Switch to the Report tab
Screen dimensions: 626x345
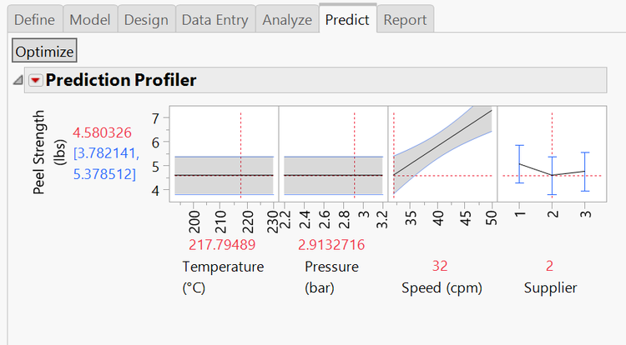tap(405, 19)
